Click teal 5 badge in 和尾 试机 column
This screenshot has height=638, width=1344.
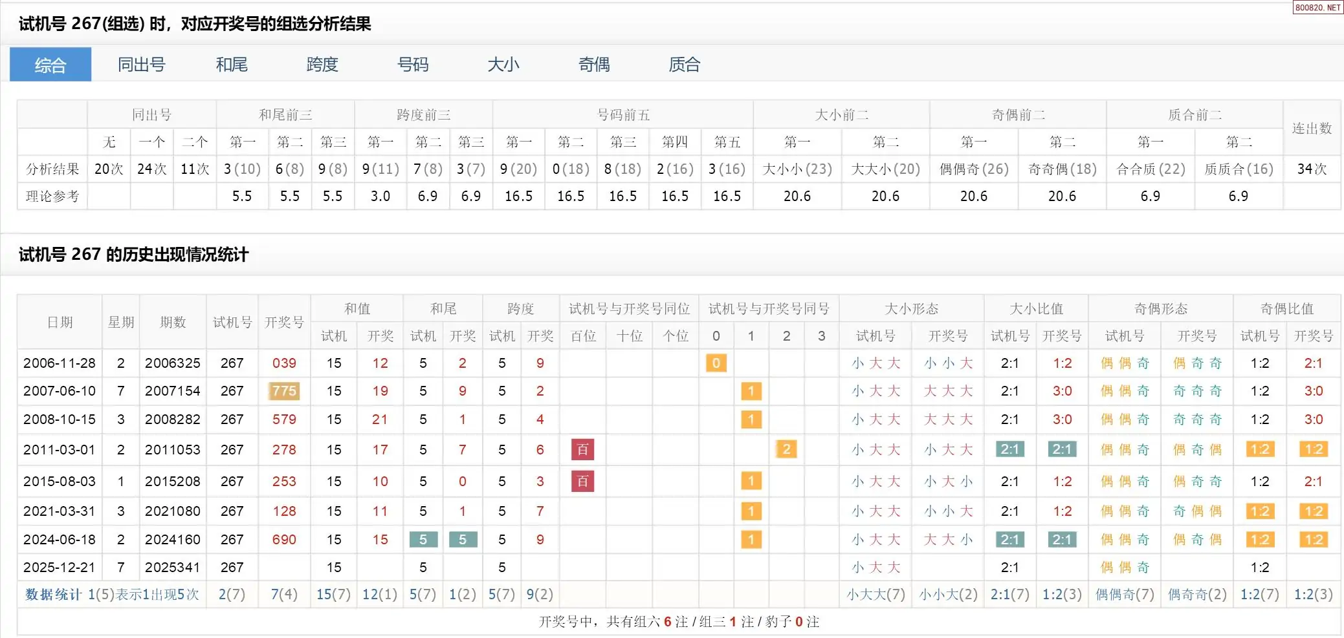423,539
